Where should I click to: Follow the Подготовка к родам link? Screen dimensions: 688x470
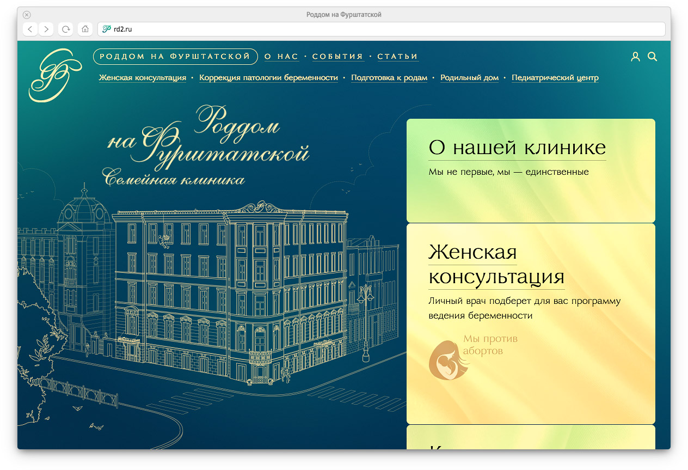pos(389,78)
